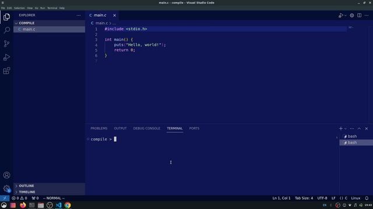Place cursor on the #include <stdio.h> line
This screenshot has height=209, width=373.
coord(126,29)
